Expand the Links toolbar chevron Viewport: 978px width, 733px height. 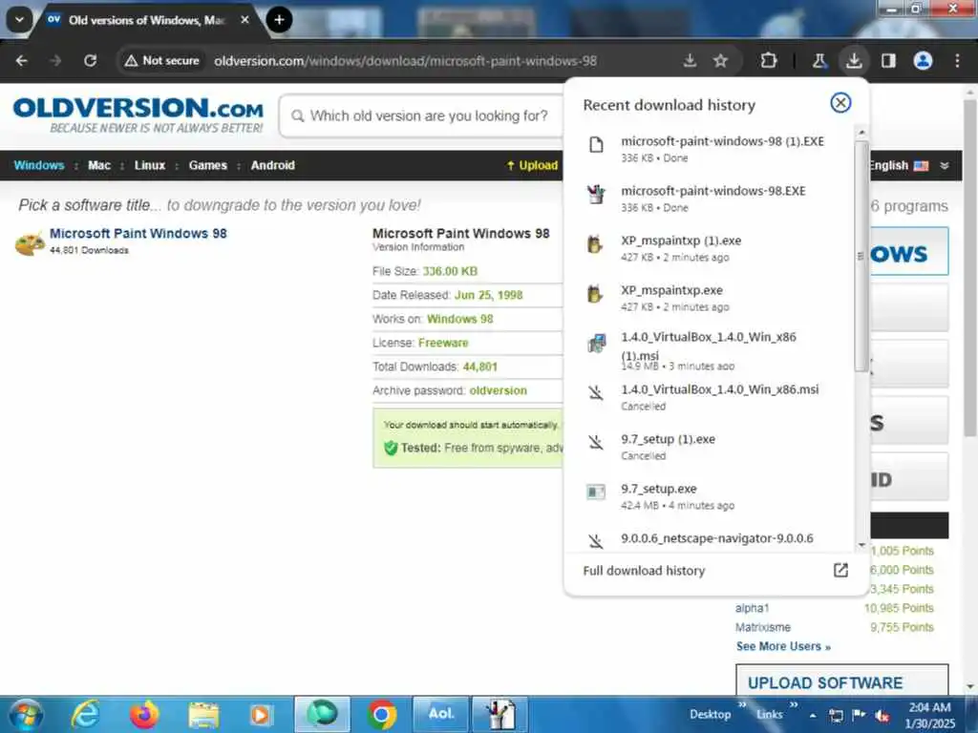tap(794, 705)
